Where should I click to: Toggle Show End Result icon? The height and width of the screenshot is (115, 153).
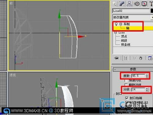point(126,58)
